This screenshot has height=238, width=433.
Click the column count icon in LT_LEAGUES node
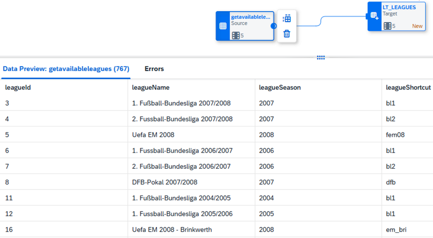(x=387, y=26)
